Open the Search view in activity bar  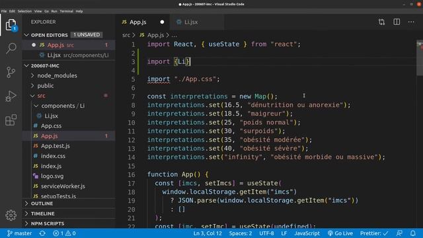pos(11,48)
